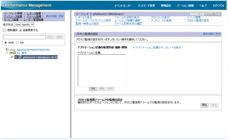
Task: Click the クイックガイド button
Action: point(213,14)
